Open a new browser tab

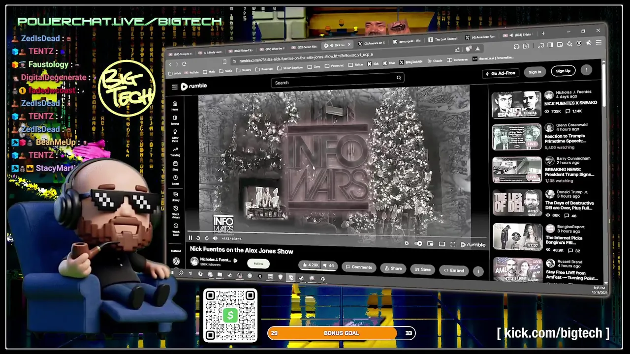pos(543,34)
